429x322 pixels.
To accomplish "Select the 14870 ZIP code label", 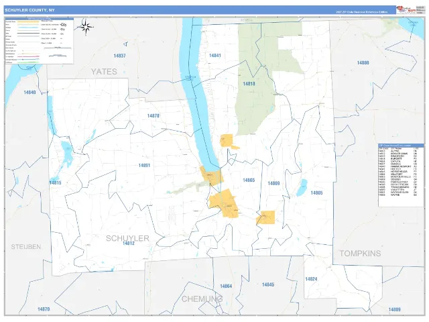I will click(44, 309).
